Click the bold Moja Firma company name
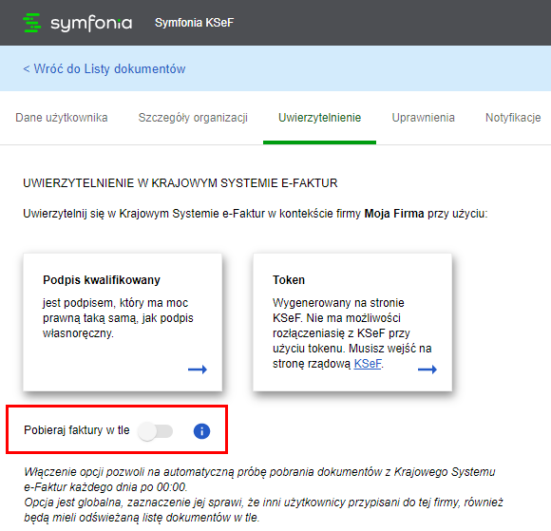 394,214
